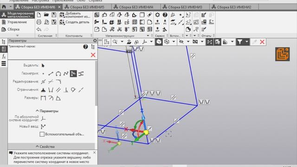This screenshot has width=297, height=167.
Task: Toggle the active continuous line input tool
Action: pos(73,73)
